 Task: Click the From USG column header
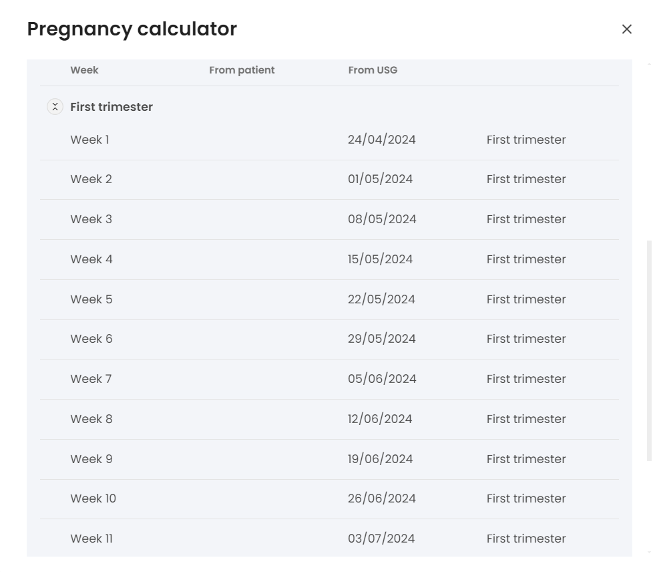[x=373, y=70]
